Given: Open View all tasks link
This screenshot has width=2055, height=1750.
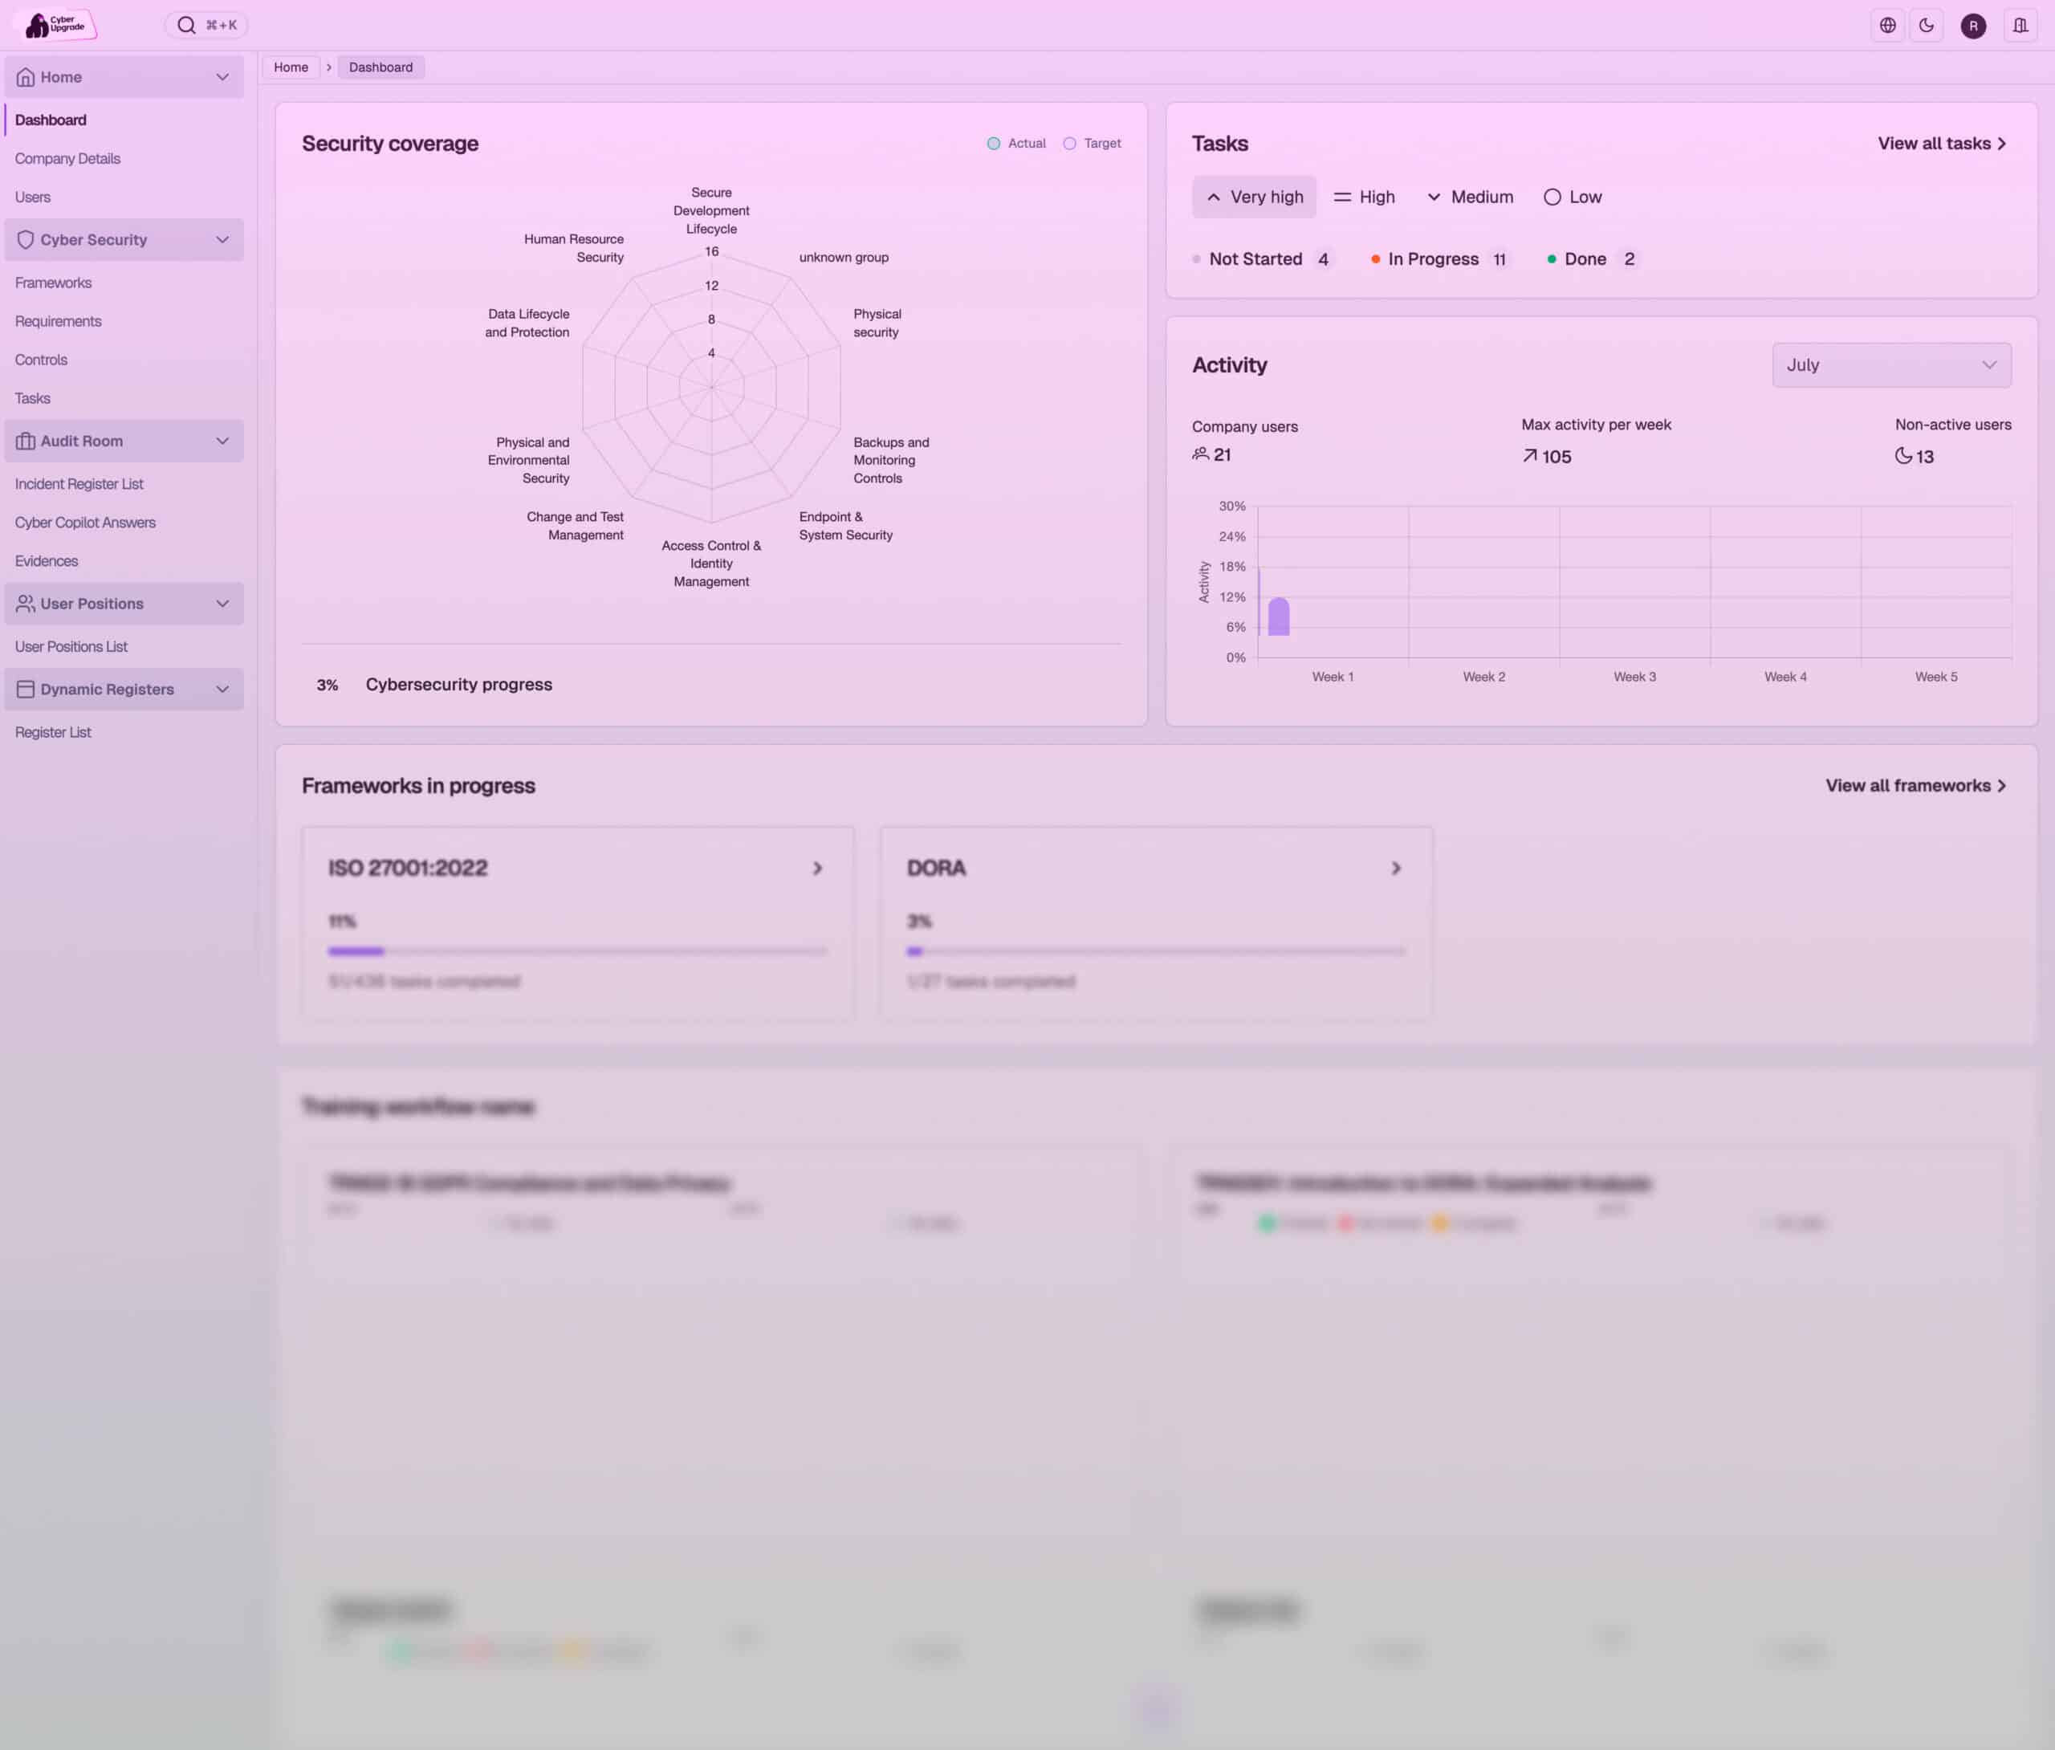Looking at the screenshot, I should [1941, 144].
